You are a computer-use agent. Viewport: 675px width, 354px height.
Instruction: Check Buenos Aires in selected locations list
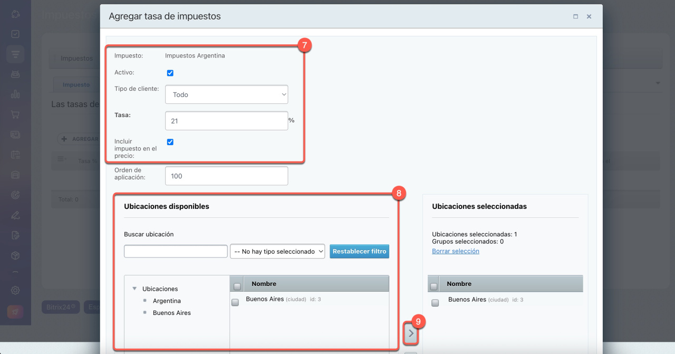coord(435,303)
